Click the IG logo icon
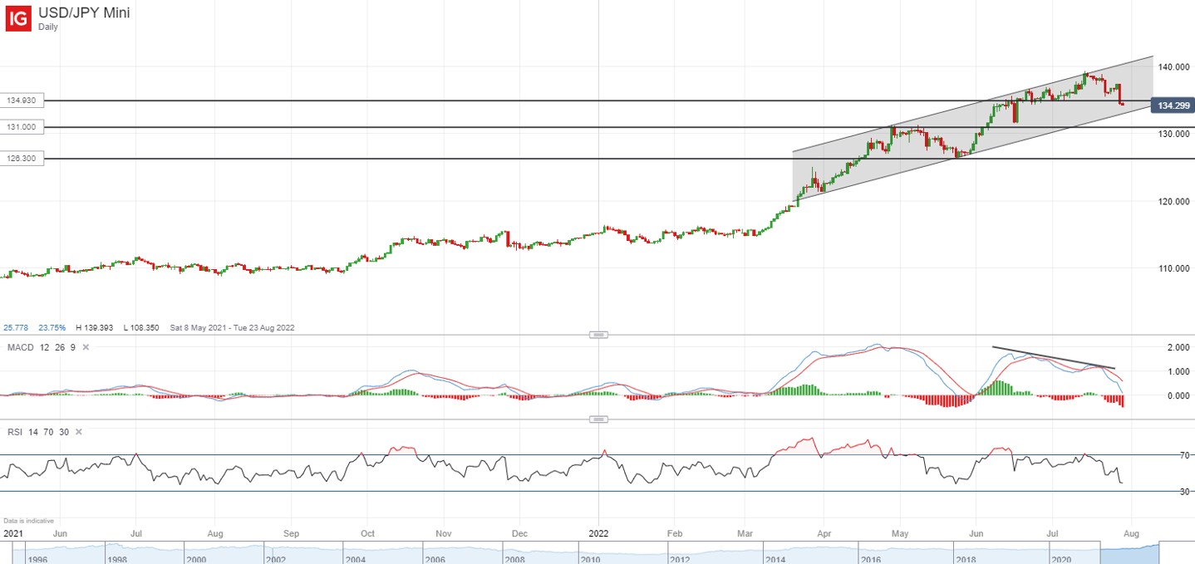 [x=18, y=18]
